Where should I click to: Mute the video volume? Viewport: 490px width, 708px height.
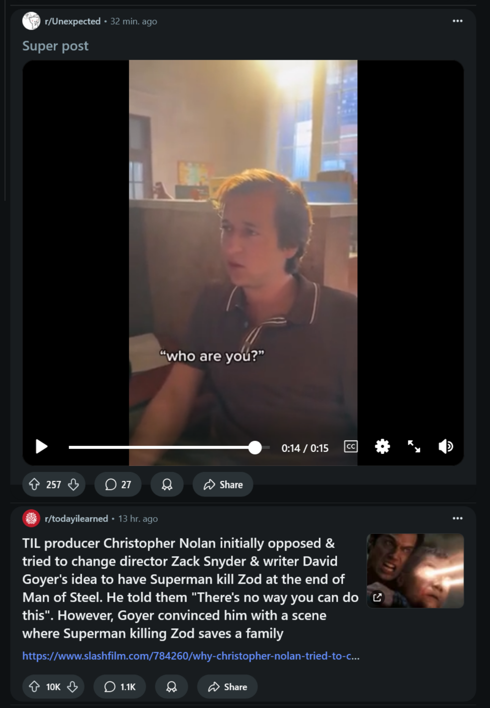pyautogui.click(x=445, y=446)
